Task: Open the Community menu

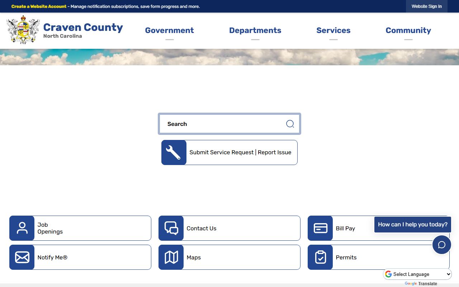Action: (408, 30)
